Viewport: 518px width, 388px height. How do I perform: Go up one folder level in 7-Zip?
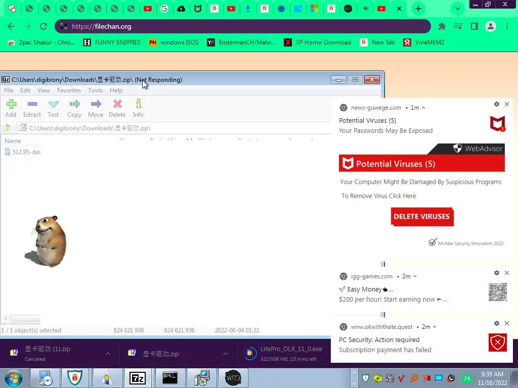tap(7, 128)
